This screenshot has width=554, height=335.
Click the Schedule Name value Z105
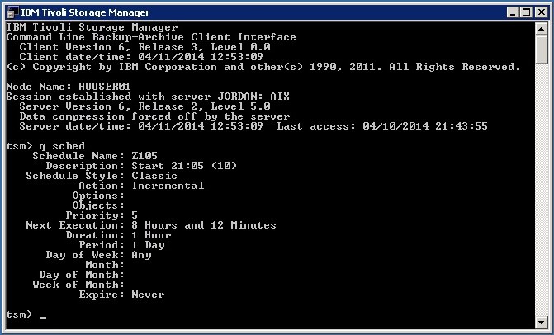click(x=144, y=156)
